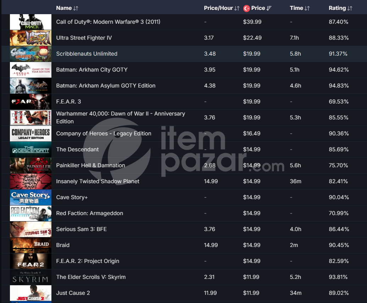Open Painkiller Hell & Damnation thumbnail

(30, 165)
